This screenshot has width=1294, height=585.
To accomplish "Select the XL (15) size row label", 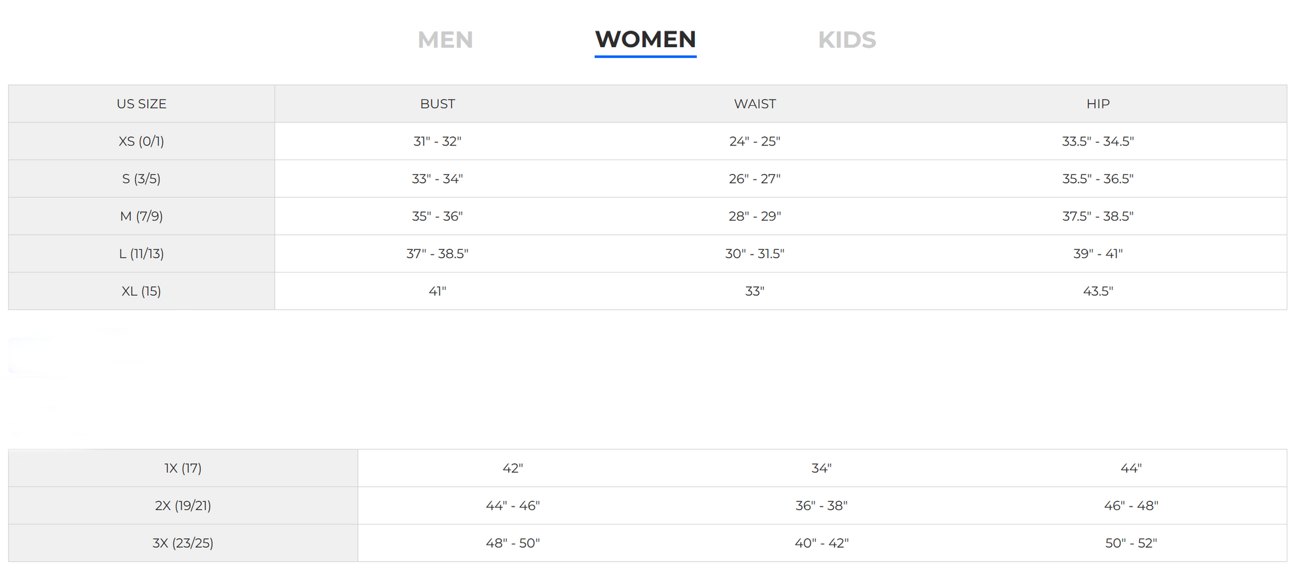I will [x=142, y=291].
